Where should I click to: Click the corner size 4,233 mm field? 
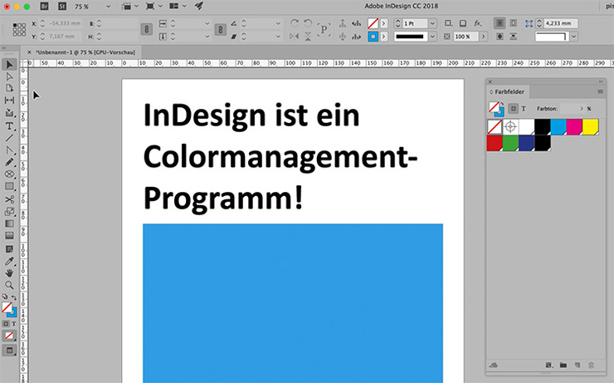[561, 23]
